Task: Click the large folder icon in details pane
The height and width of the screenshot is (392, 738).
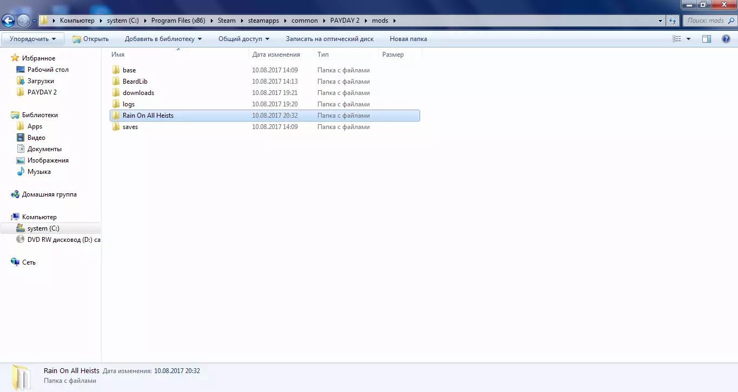Action: pyautogui.click(x=22, y=377)
